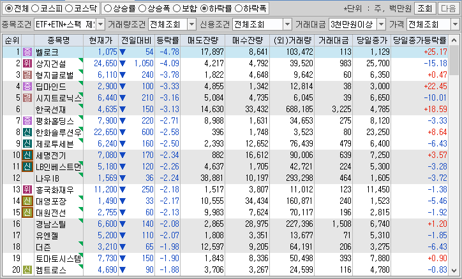Click the 경 badge for 시지트로닉스

(27, 98)
